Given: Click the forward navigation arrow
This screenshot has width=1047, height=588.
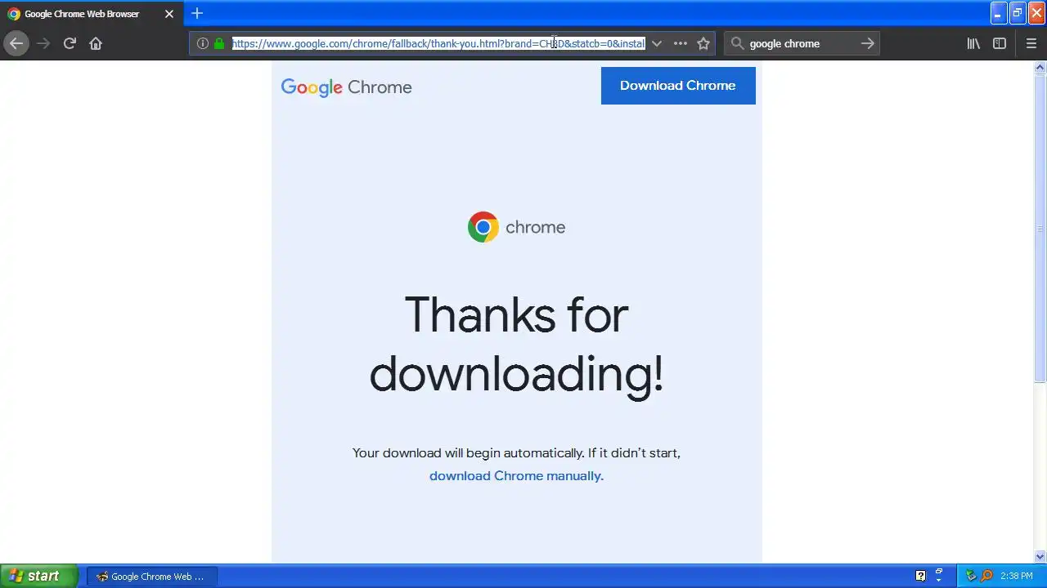Looking at the screenshot, I should pos(43,43).
